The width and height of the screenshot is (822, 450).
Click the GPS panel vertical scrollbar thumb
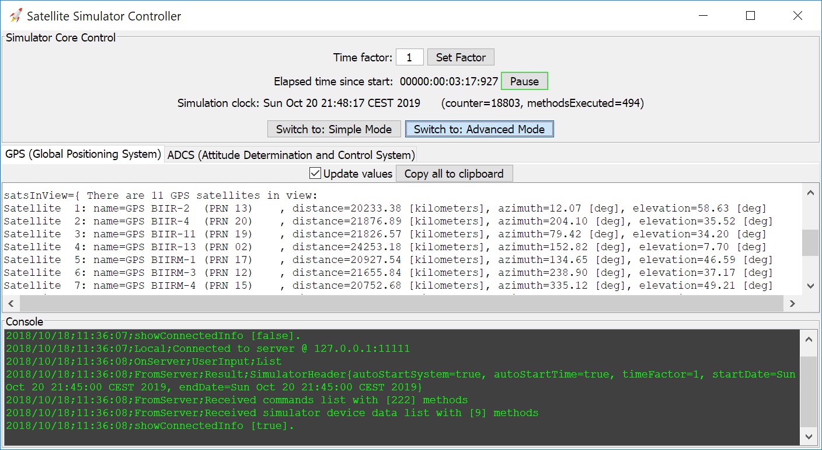(x=810, y=243)
